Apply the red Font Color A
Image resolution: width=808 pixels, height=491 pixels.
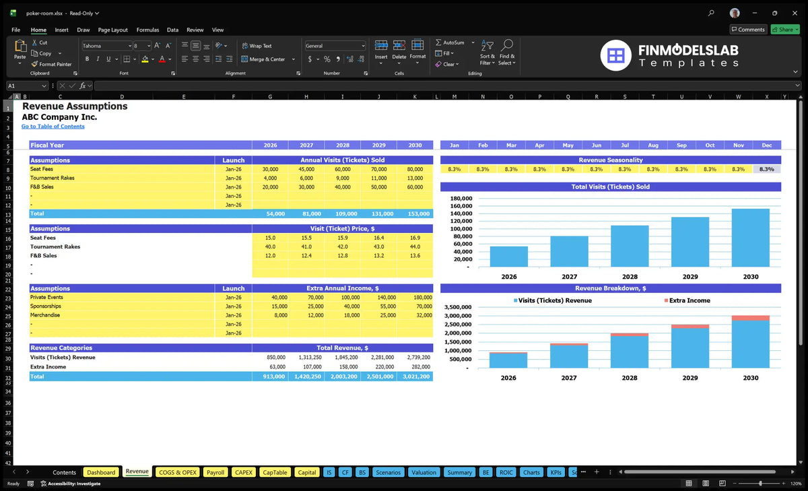[162, 59]
